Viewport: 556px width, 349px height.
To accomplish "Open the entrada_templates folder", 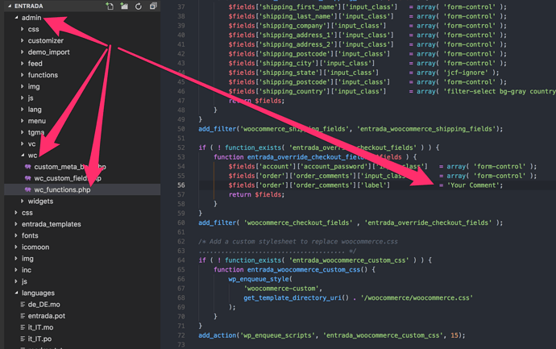I will (51, 224).
